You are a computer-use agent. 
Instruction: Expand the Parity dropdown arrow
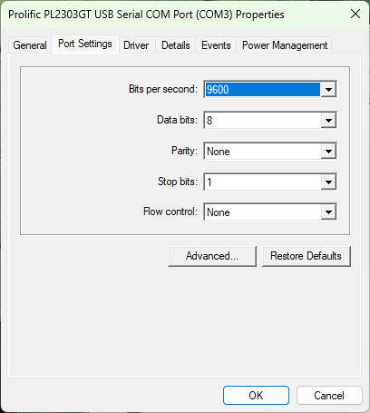click(x=328, y=152)
